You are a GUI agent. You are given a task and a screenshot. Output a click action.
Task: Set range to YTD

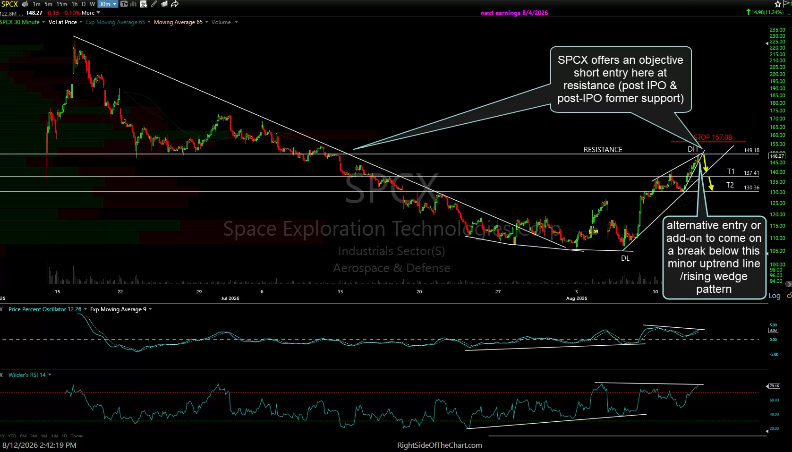click(x=12, y=436)
